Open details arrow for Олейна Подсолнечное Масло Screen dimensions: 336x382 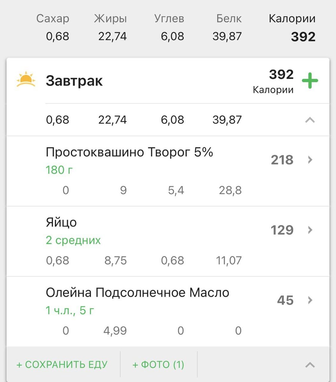tap(310, 300)
